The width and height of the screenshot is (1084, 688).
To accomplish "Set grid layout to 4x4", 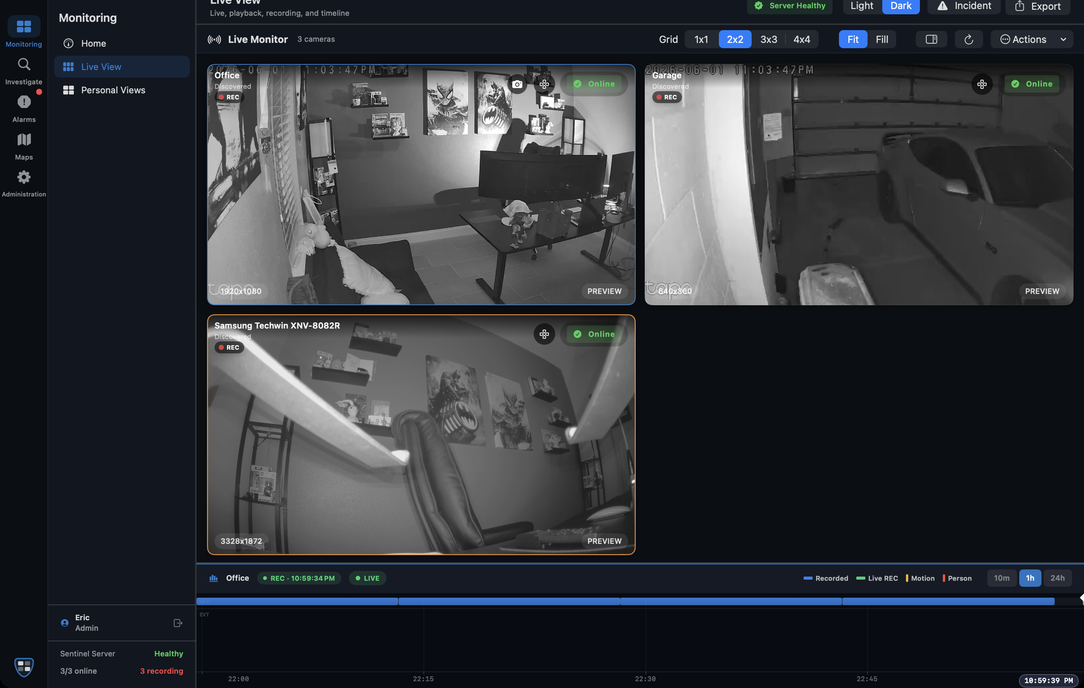I will click(x=802, y=39).
